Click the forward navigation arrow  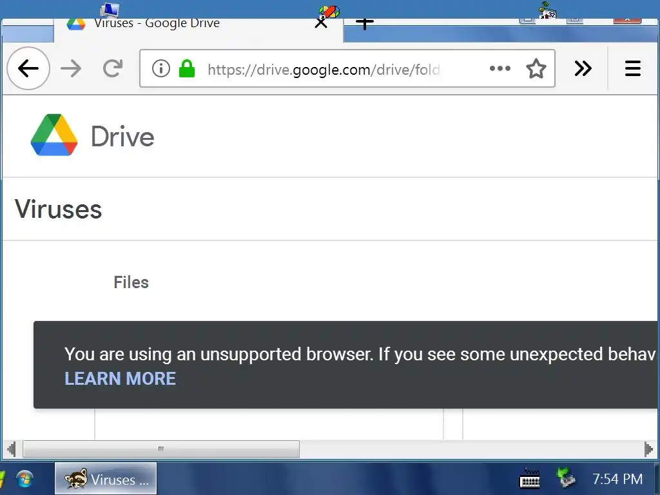(71, 68)
